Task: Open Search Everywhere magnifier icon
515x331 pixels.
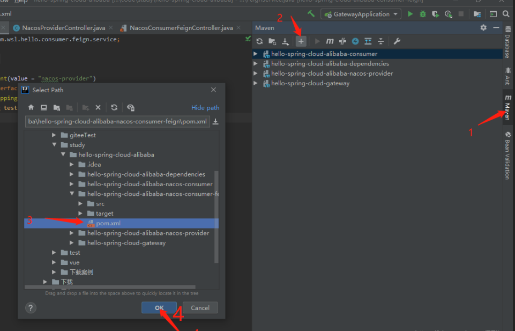Action: 506,14
